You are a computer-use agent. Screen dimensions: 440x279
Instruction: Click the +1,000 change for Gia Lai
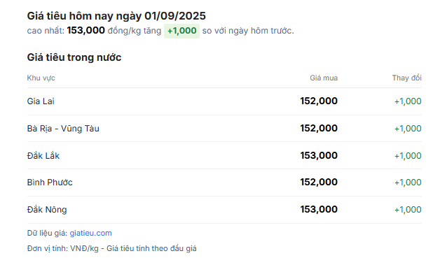tap(408, 101)
